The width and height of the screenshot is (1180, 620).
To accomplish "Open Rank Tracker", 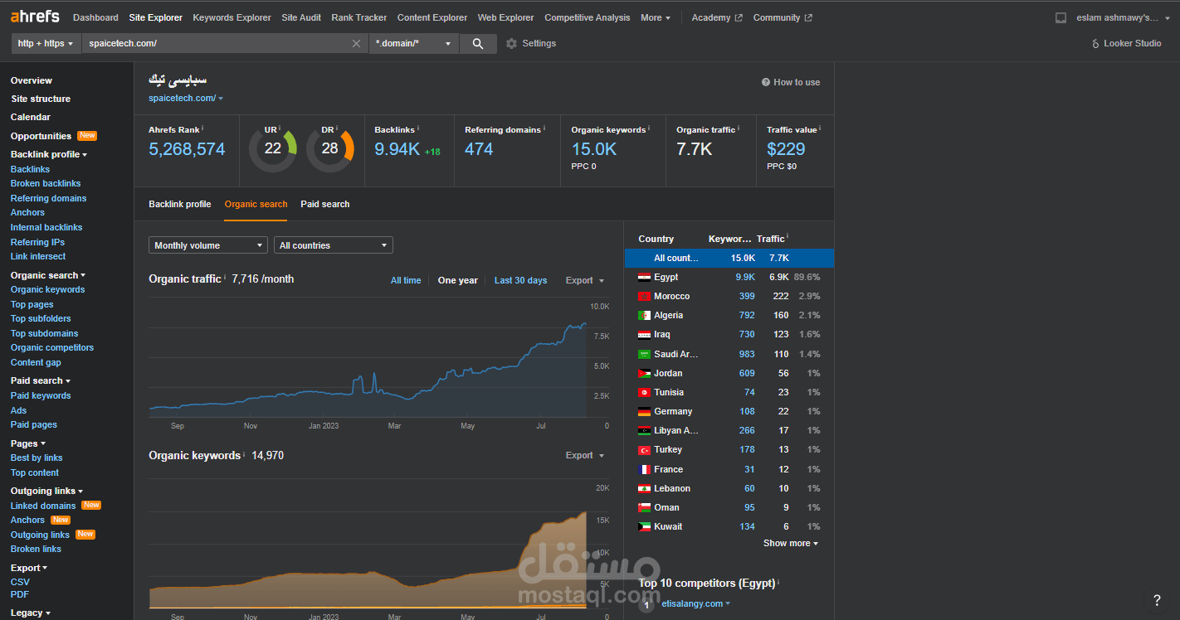I will coord(359,17).
